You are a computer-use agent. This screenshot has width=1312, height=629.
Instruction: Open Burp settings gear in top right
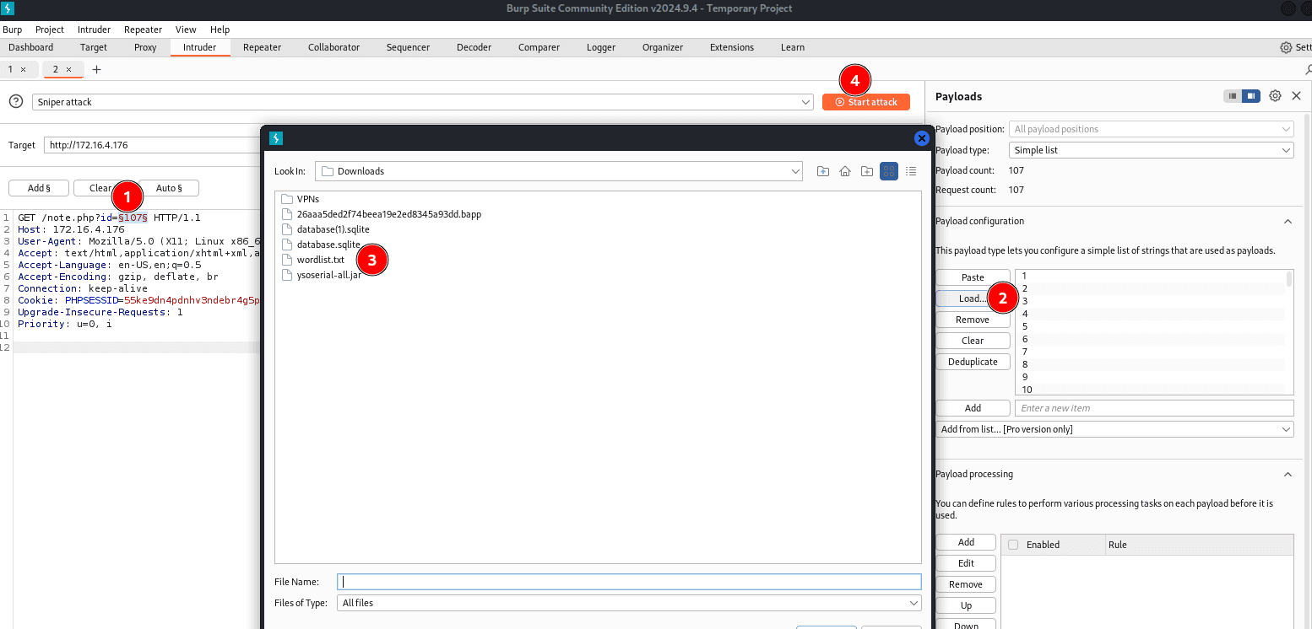(1286, 47)
